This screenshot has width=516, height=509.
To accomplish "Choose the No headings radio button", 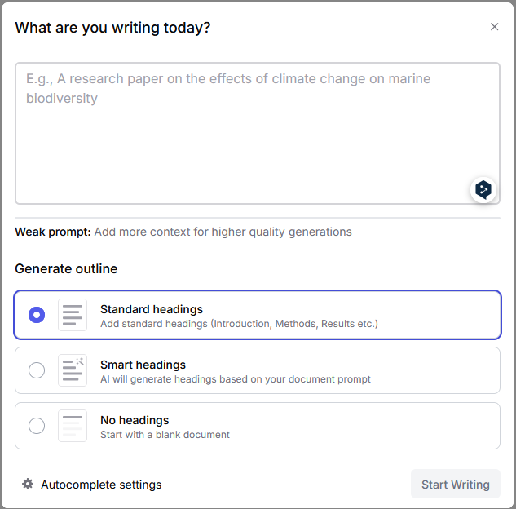I will [37, 426].
